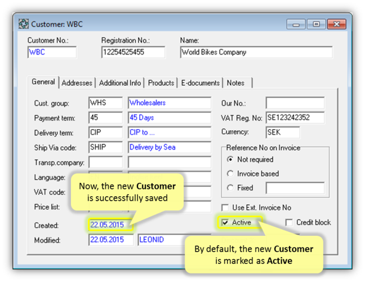Click the Currency field SEK
The height and width of the screenshot is (282, 365).
point(283,133)
